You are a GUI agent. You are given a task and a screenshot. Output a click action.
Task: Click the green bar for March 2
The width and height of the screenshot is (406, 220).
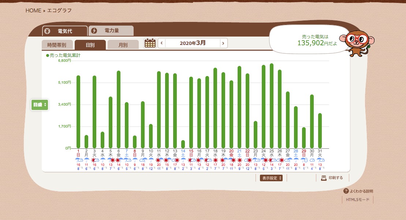click(86, 142)
